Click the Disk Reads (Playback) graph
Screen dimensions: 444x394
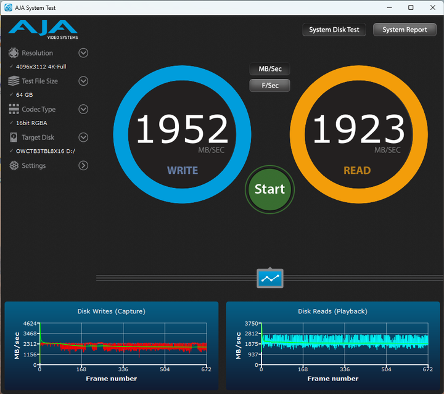point(344,347)
